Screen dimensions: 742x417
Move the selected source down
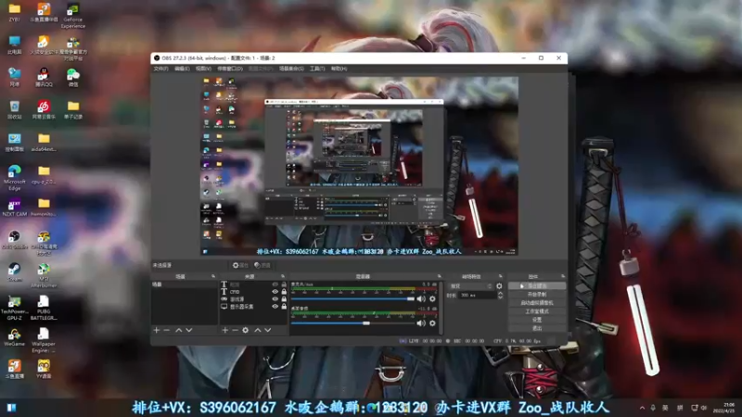[268, 330]
